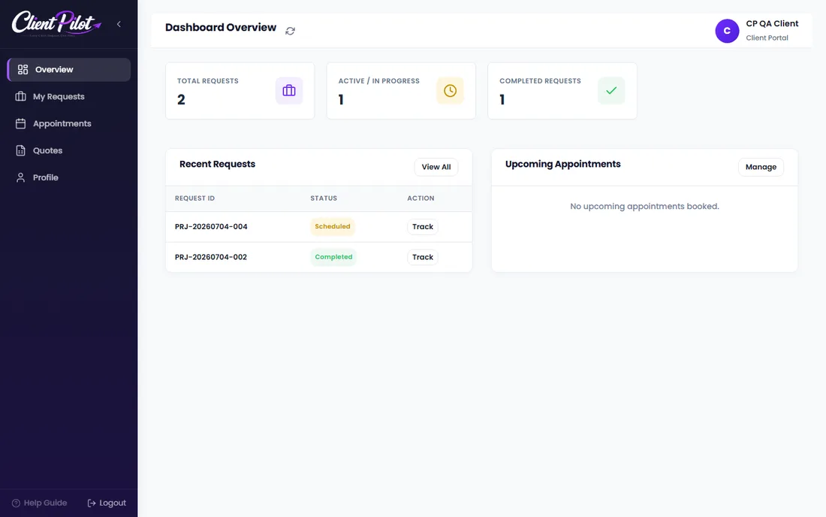The width and height of the screenshot is (826, 517).
Task: Click the Completed Requests checkmark icon
Action: (611, 91)
